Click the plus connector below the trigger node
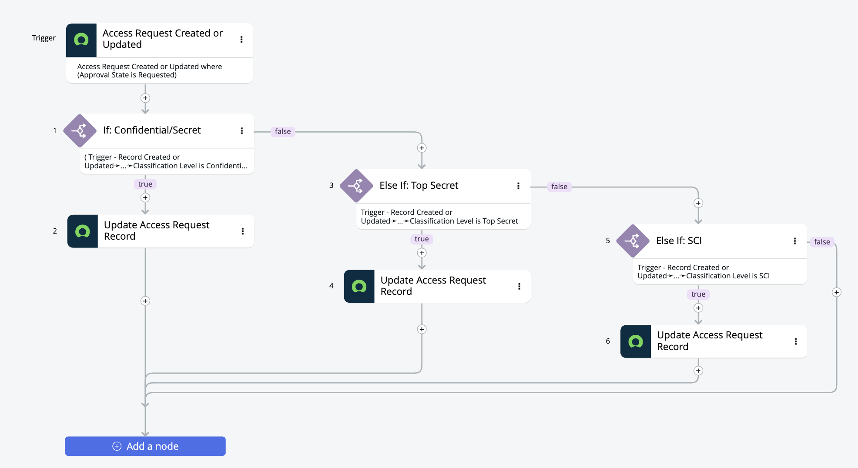 click(145, 98)
